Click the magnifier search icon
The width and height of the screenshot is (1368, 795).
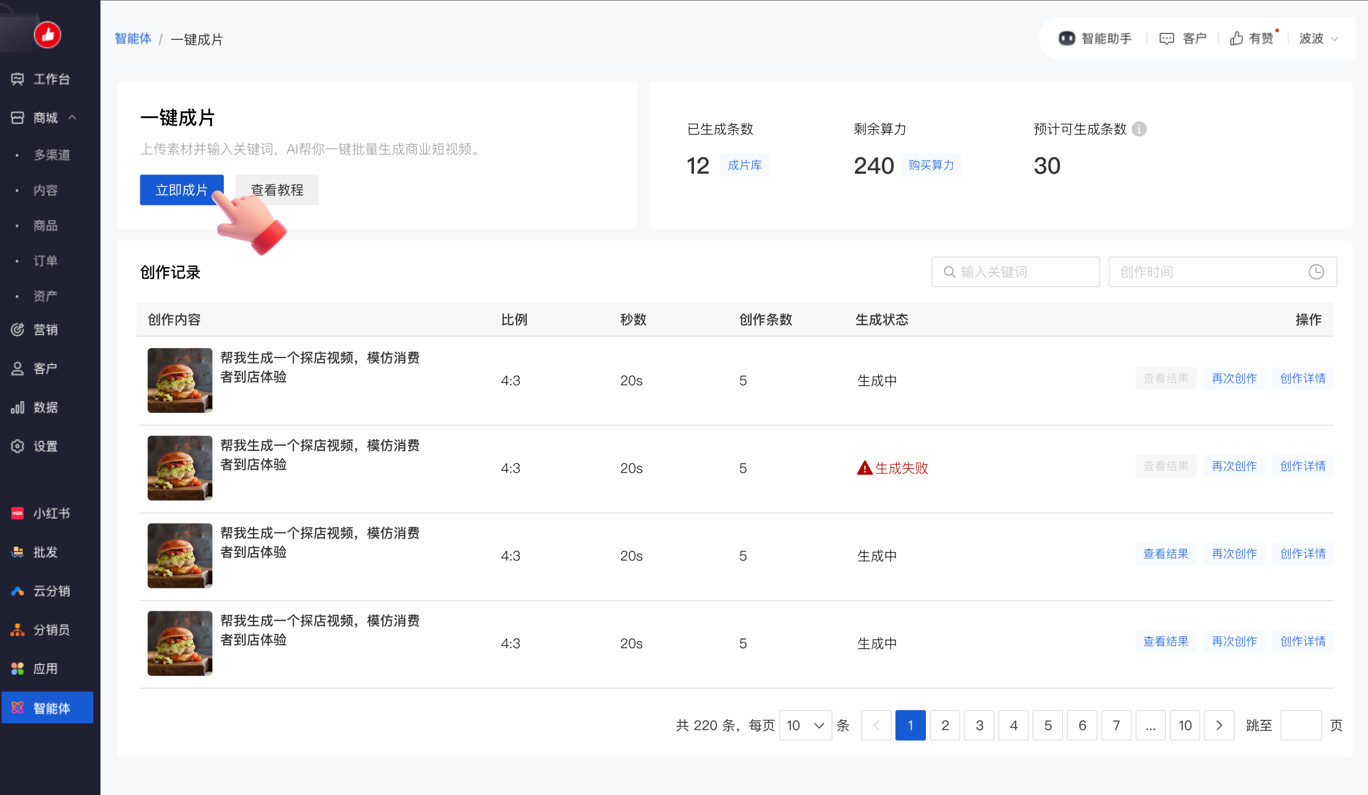pos(949,272)
